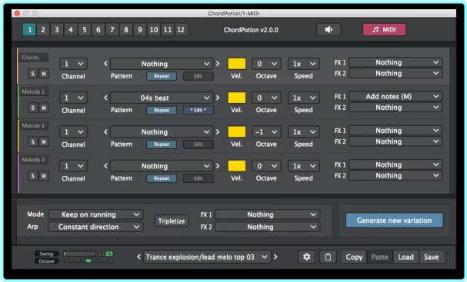
Task: Click the Melody 3 yellow velocity swatch
Action: [237, 166]
